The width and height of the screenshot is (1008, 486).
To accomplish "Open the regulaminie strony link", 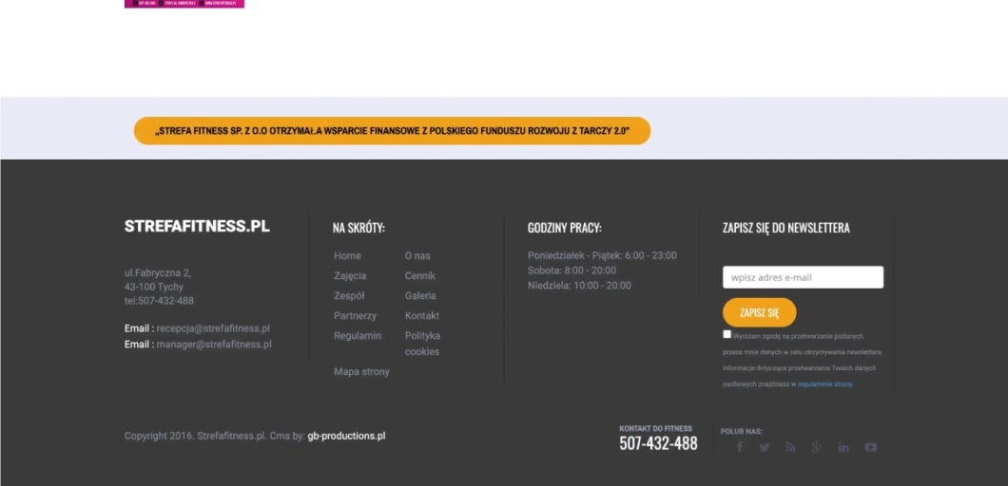I will click(825, 384).
